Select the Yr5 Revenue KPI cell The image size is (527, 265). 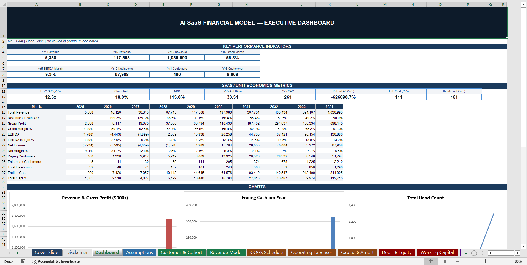[122, 58]
